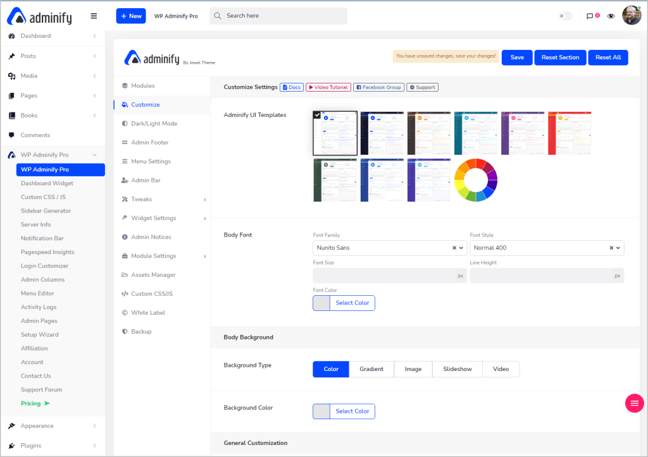Select the checked white UI template
Screen dimensions: 648x457
coord(335,133)
